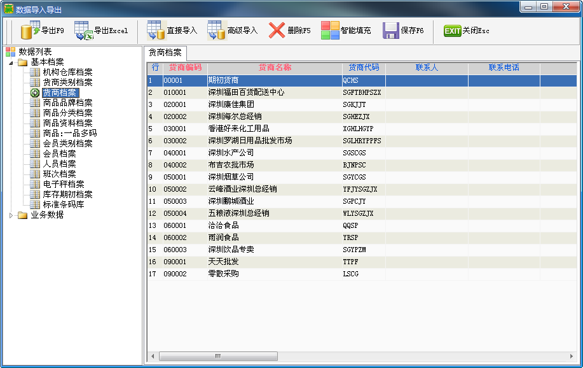The width and height of the screenshot is (583, 368).
Task: Click the right arrow of horizontal scrollbar
Action: (572, 357)
